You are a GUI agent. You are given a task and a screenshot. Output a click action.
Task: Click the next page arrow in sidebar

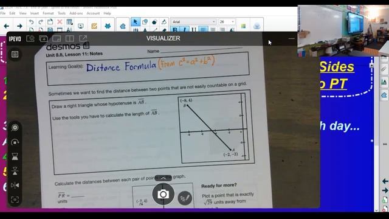(x=385, y=190)
